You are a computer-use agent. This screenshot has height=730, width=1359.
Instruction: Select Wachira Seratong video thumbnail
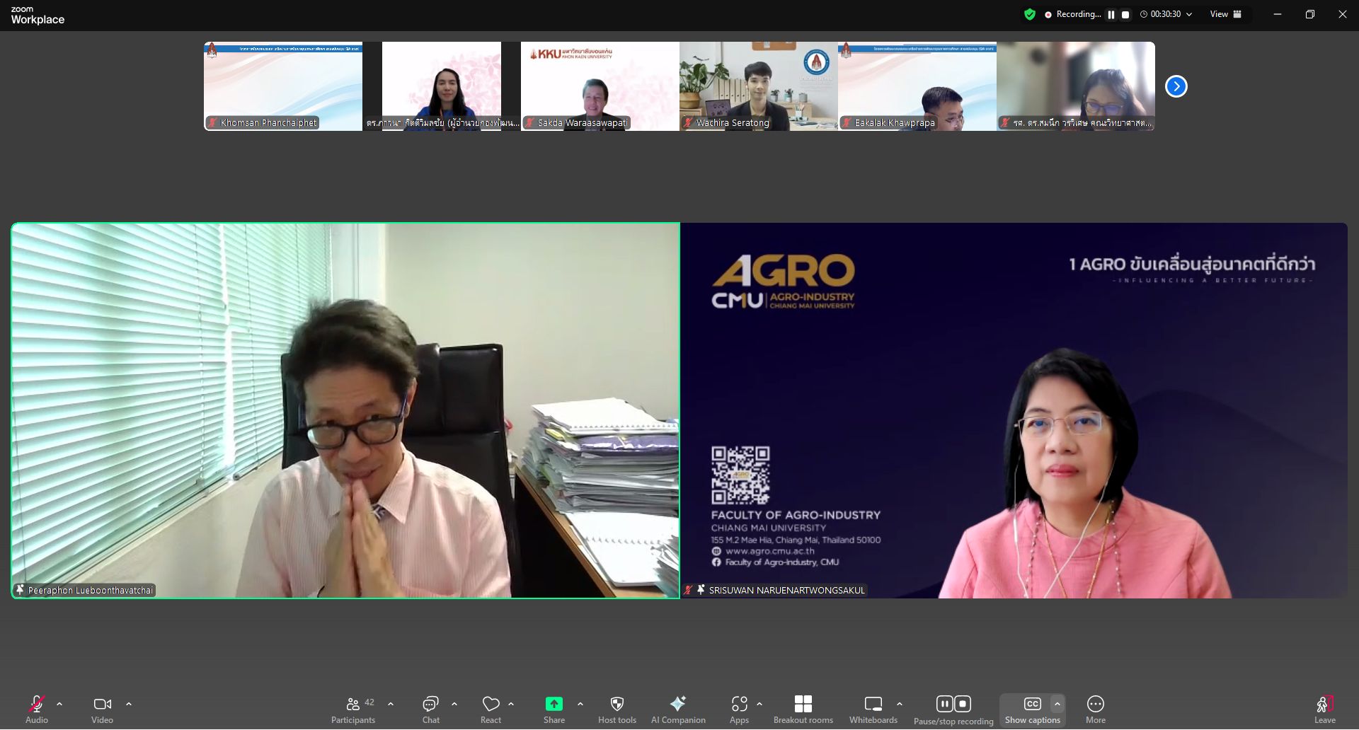pyautogui.click(x=758, y=86)
